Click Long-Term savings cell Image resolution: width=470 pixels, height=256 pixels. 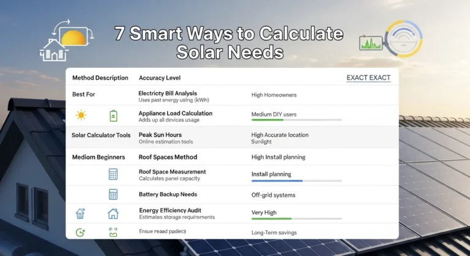(274, 233)
